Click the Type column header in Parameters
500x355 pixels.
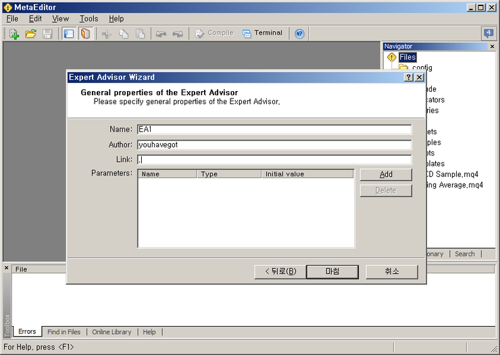pyautogui.click(x=229, y=174)
